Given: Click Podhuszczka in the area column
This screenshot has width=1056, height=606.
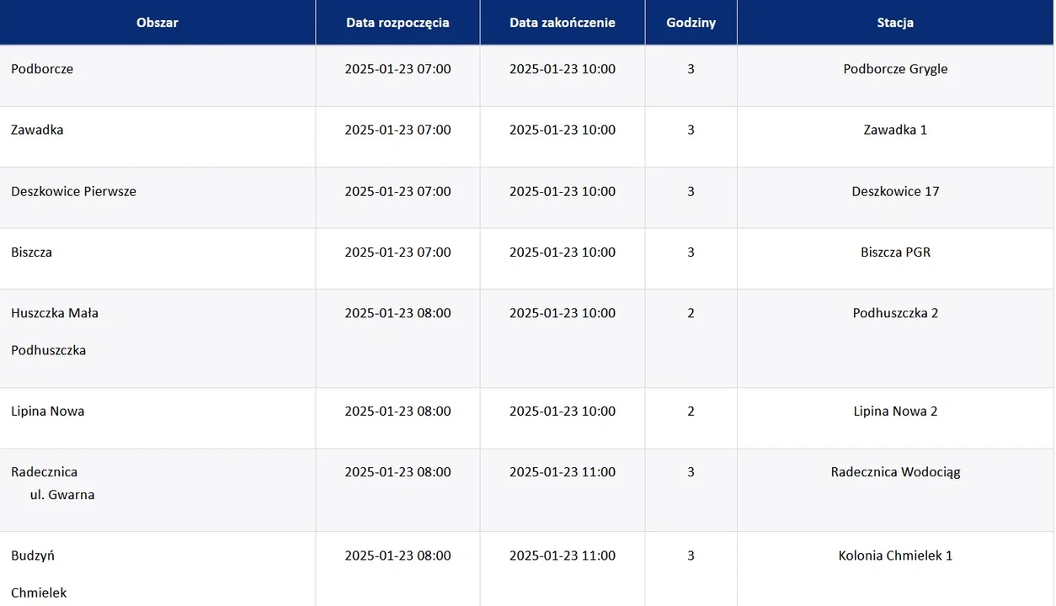Looking at the screenshot, I should [49, 350].
